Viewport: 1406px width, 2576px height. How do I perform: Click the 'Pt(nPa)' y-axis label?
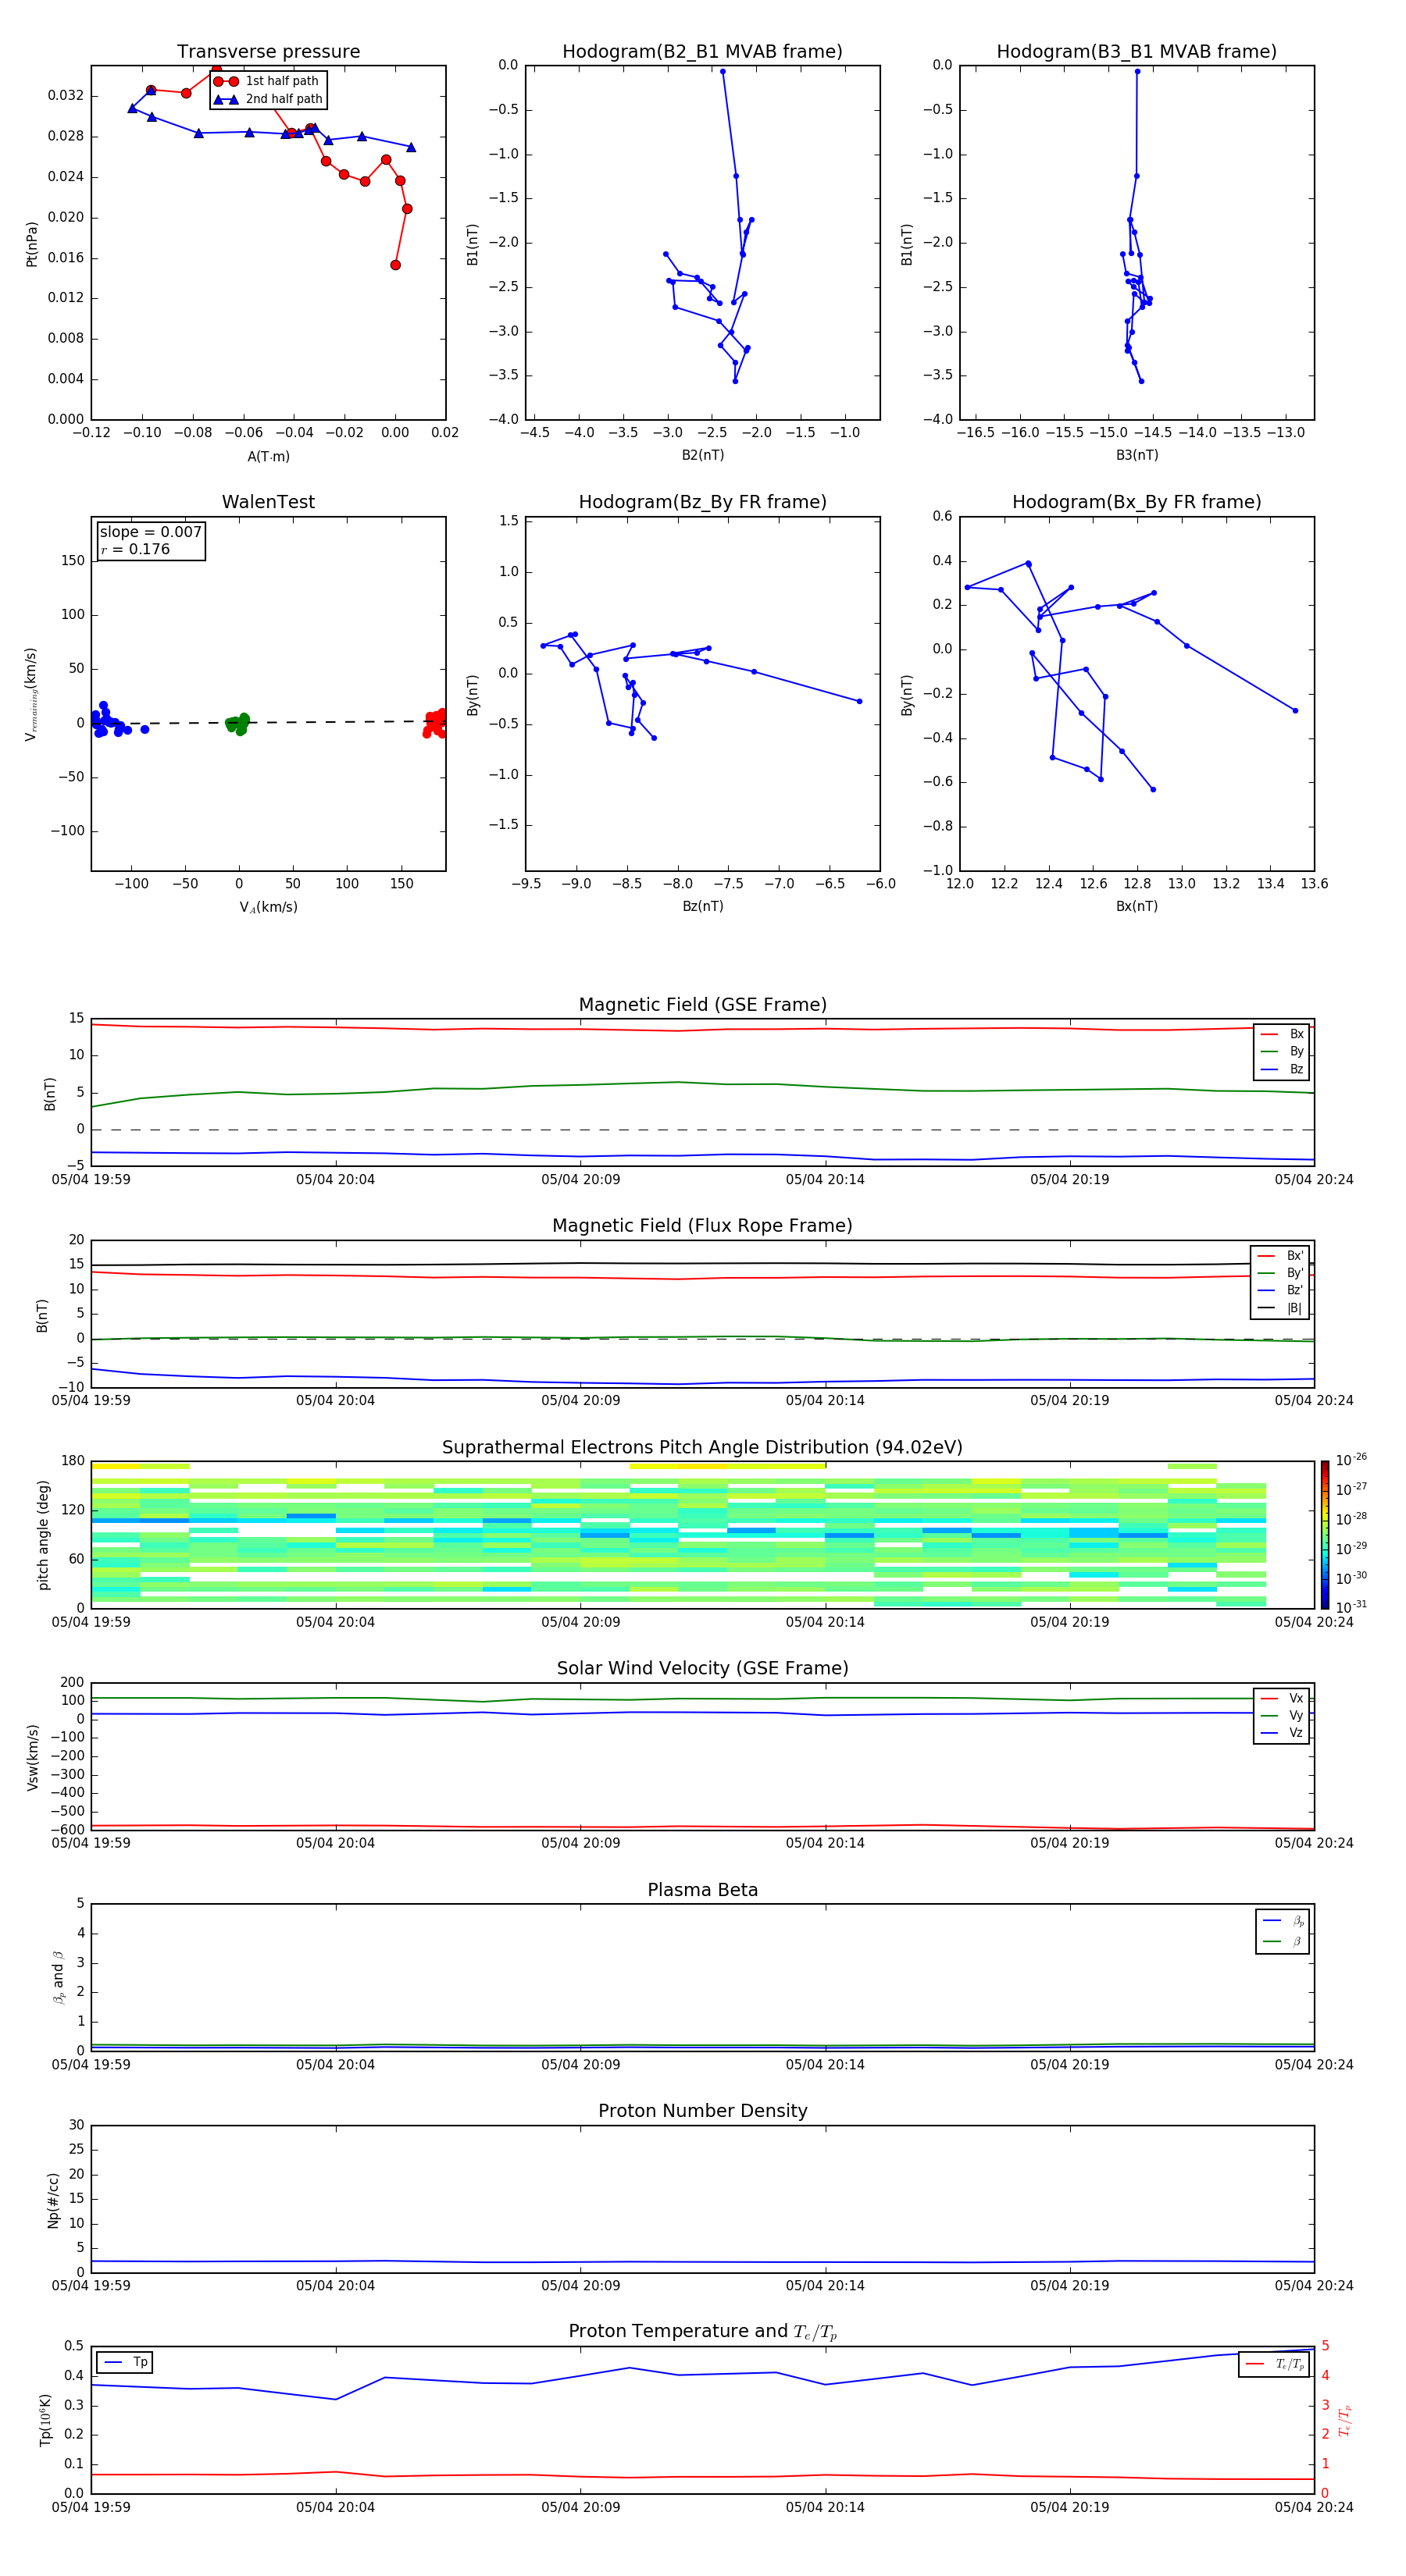pos(32,243)
